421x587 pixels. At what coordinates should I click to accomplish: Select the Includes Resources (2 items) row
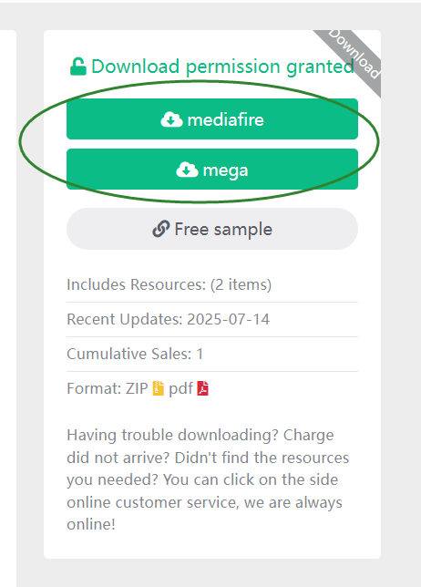212,284
